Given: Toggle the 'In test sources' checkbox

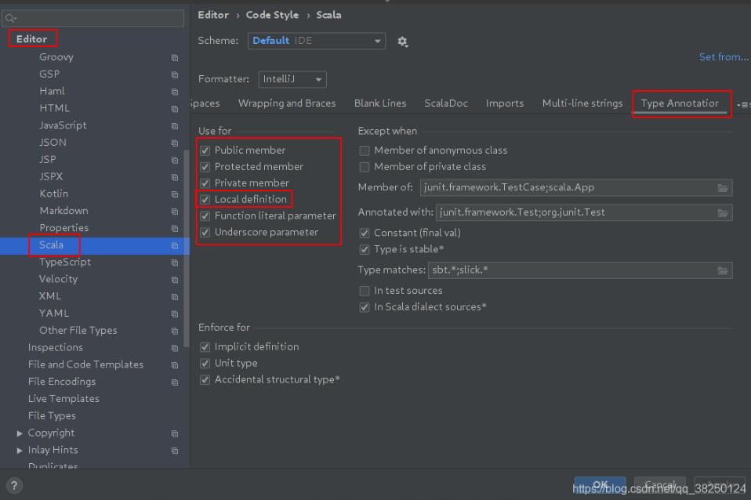Looking at the screenshot, I should pos(365,291).
